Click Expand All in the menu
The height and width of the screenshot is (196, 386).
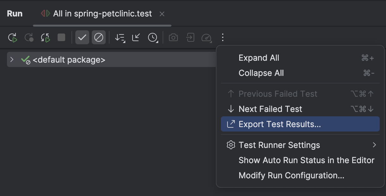pos(258,58)
